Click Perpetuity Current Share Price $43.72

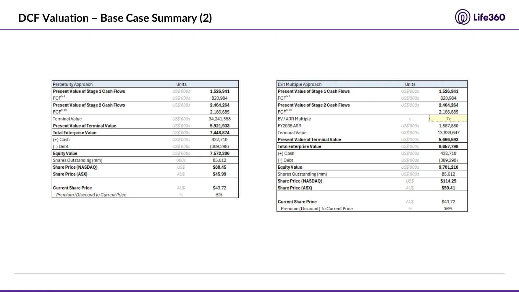tap(220, 188)
